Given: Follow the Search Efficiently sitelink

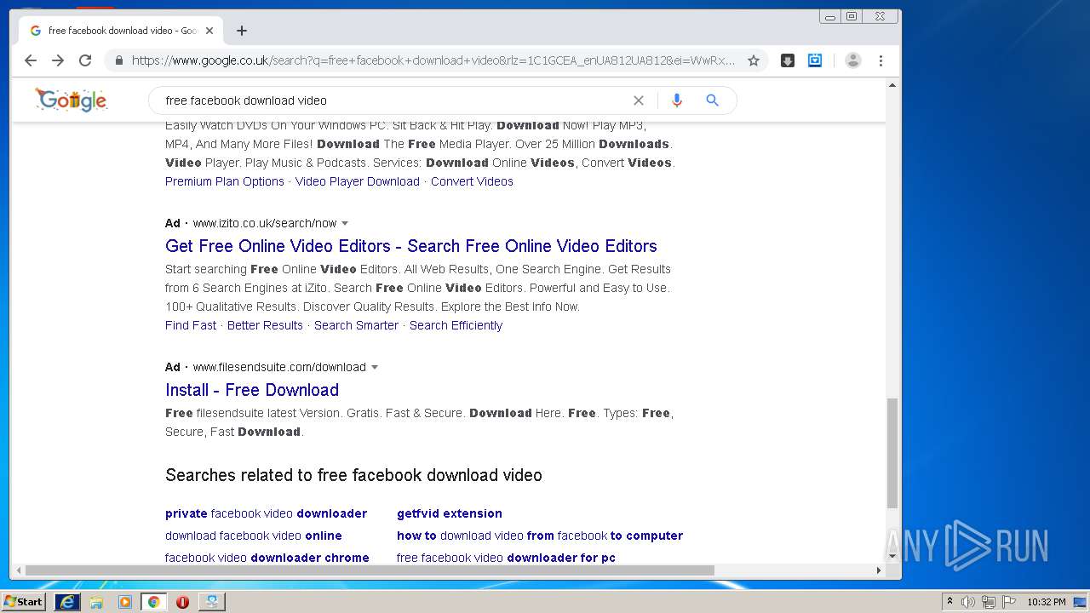Looking at the screenshot, I should tap(456, 325).
